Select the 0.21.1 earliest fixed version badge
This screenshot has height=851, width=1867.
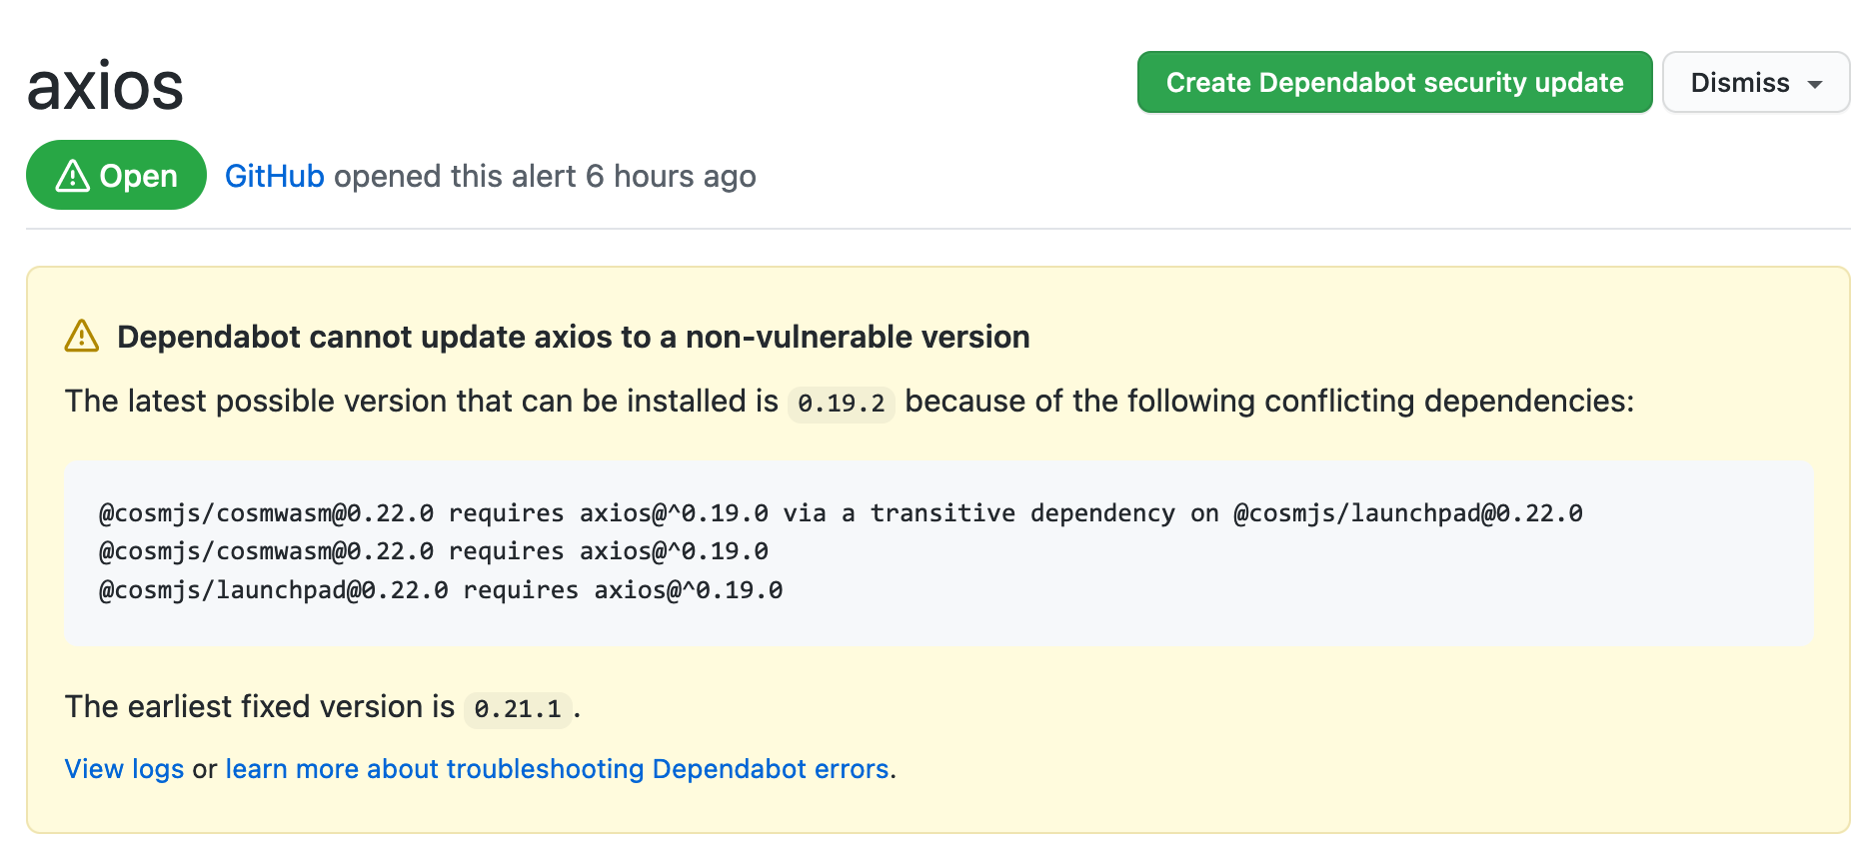pos(518,709)
